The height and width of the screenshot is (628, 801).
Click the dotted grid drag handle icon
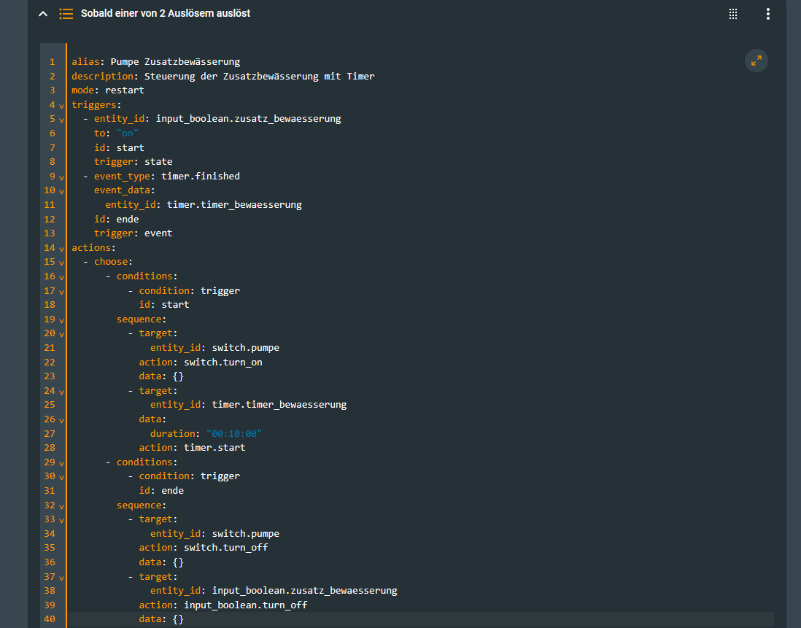[733, 14]
